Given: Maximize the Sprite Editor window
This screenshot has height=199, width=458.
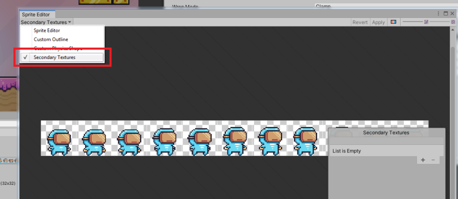Looking at the screenshot, I should (446, 13).
